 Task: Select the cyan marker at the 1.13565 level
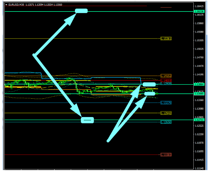(x=150, y=94)
